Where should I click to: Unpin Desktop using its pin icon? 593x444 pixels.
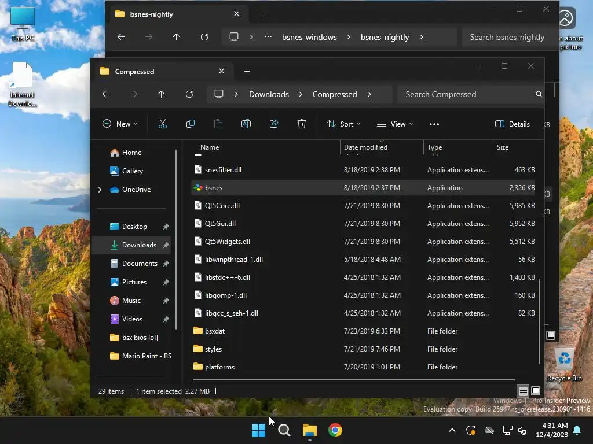(166, 227)
